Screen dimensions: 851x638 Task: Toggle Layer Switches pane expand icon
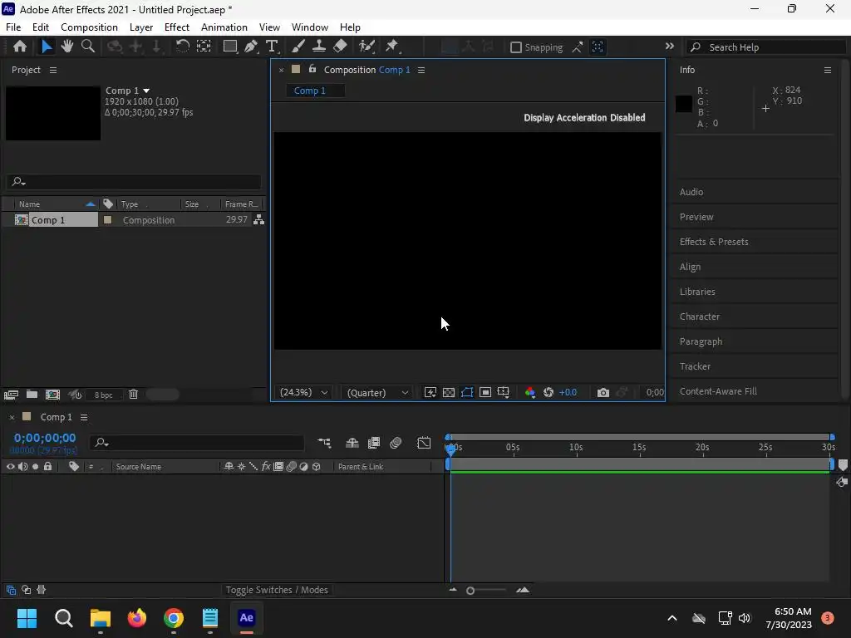coord(11,590)
